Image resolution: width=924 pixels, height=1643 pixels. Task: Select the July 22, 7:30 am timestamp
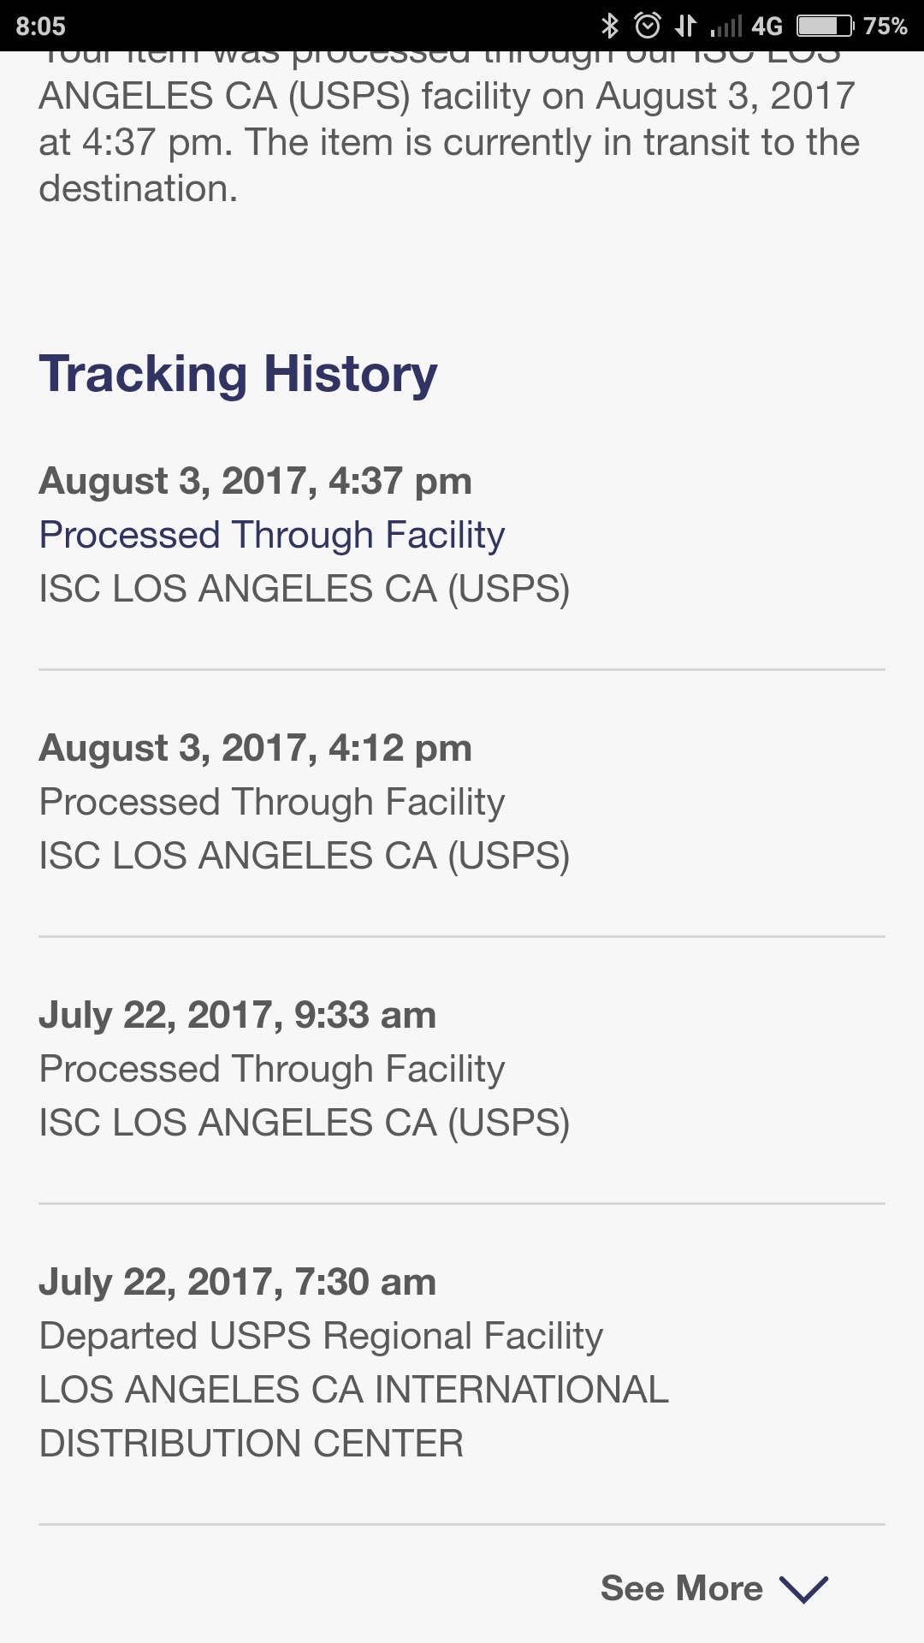(237, 1282)
